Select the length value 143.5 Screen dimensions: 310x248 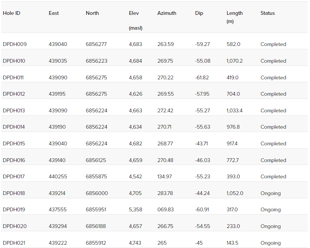[x=232, y=243]
